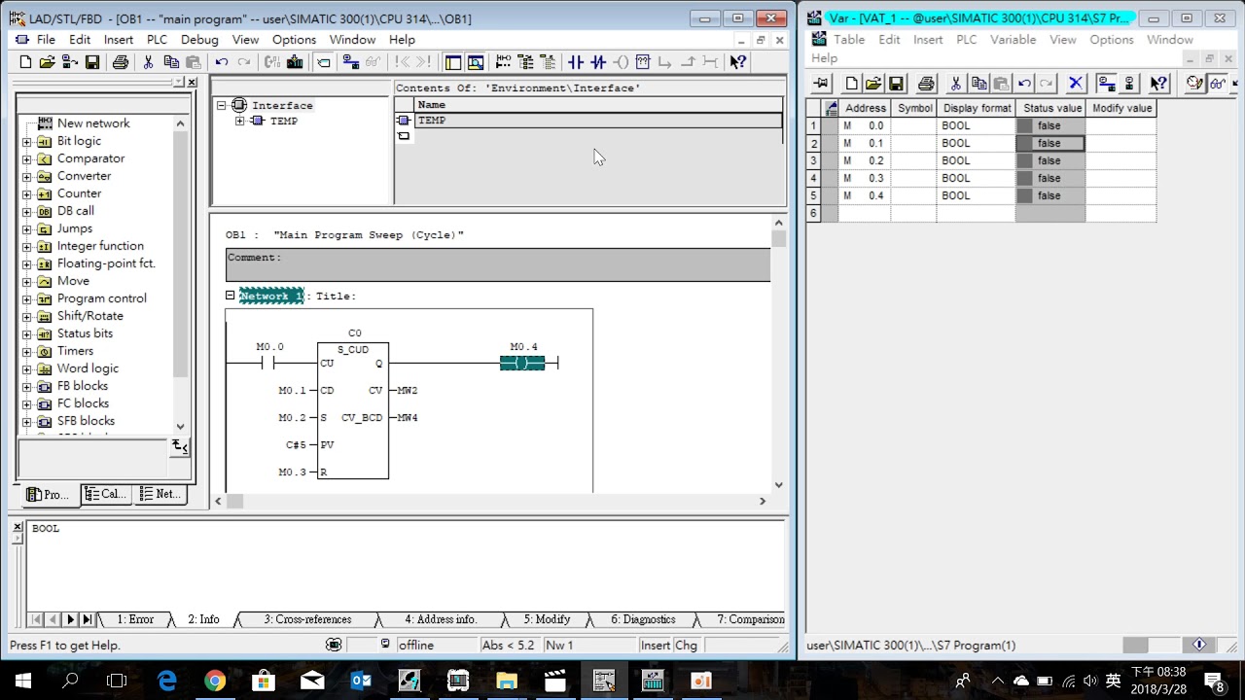Click the red X icon in VAT toolbar
This screenshot has width=1245, height=700.
point(1075,84)
